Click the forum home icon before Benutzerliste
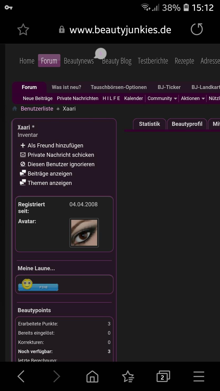 [15, 109]
